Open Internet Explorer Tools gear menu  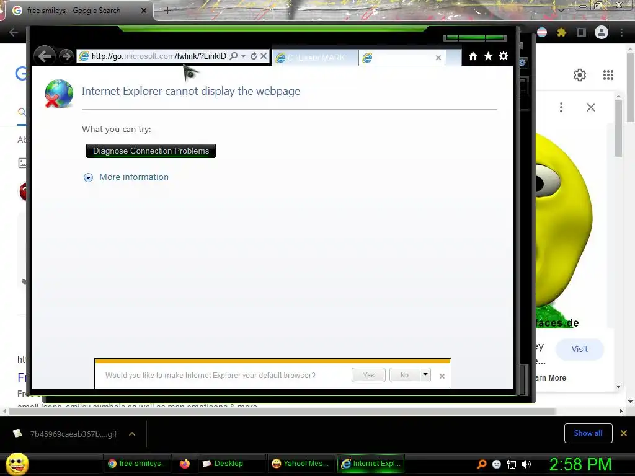point(504,56)
